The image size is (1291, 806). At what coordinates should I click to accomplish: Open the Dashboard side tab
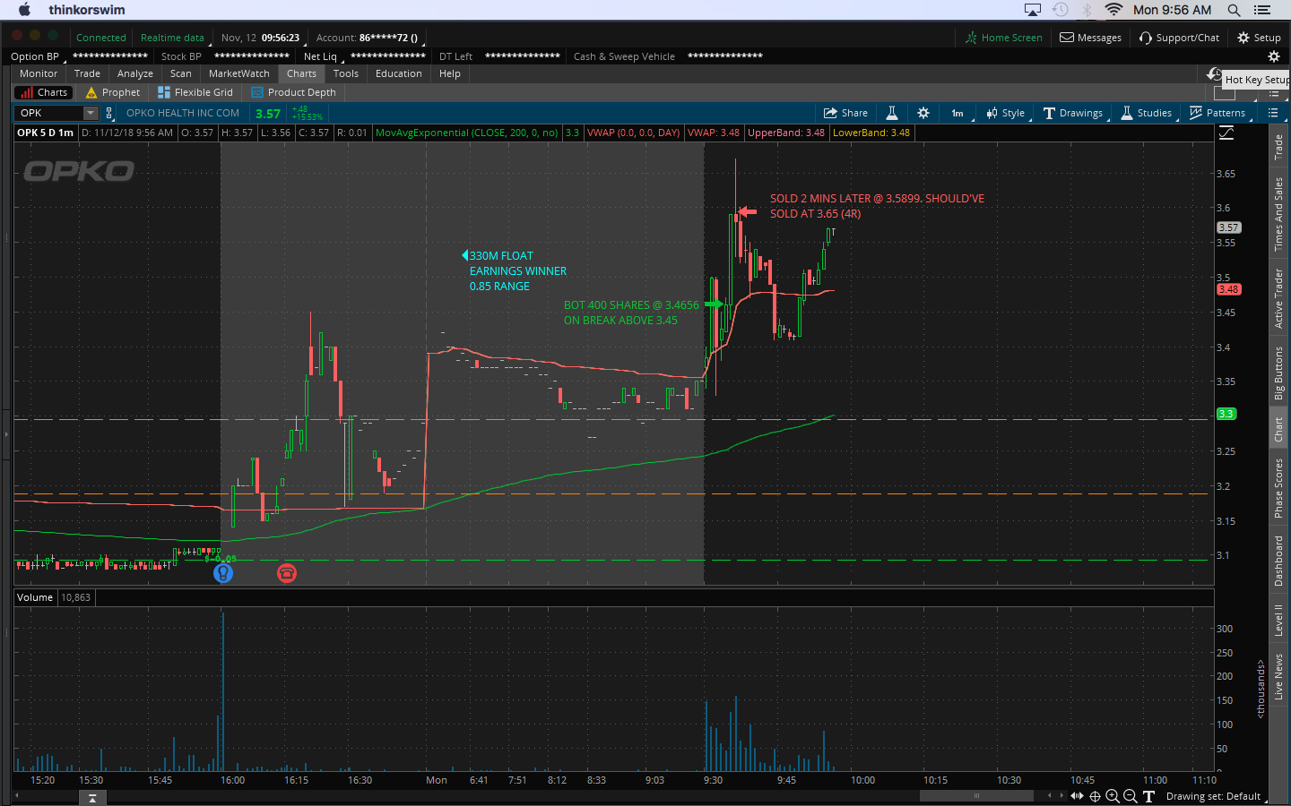tap(1279, 561)
